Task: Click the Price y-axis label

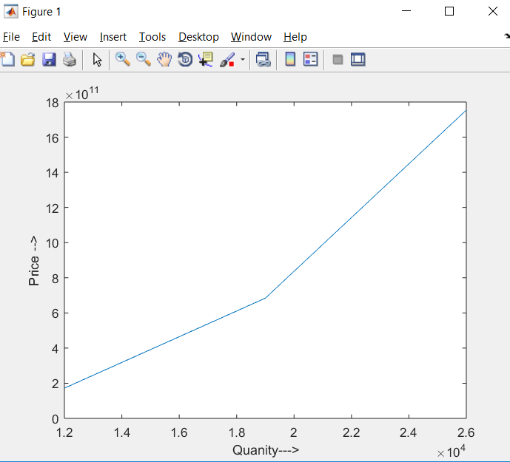Action: 34,261
